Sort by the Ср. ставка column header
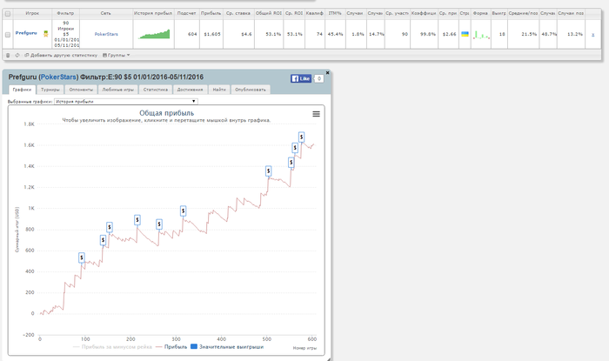This screenshot has height=361, width=609. click(238, 13)
